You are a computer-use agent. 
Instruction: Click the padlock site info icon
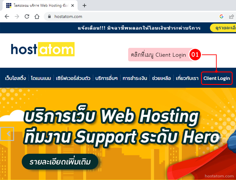(x=49, y=16)
